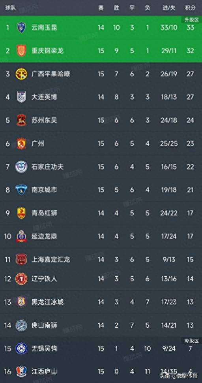
Task: Click the 升级区 promotion zone label
Action: (x=191, y=19)
